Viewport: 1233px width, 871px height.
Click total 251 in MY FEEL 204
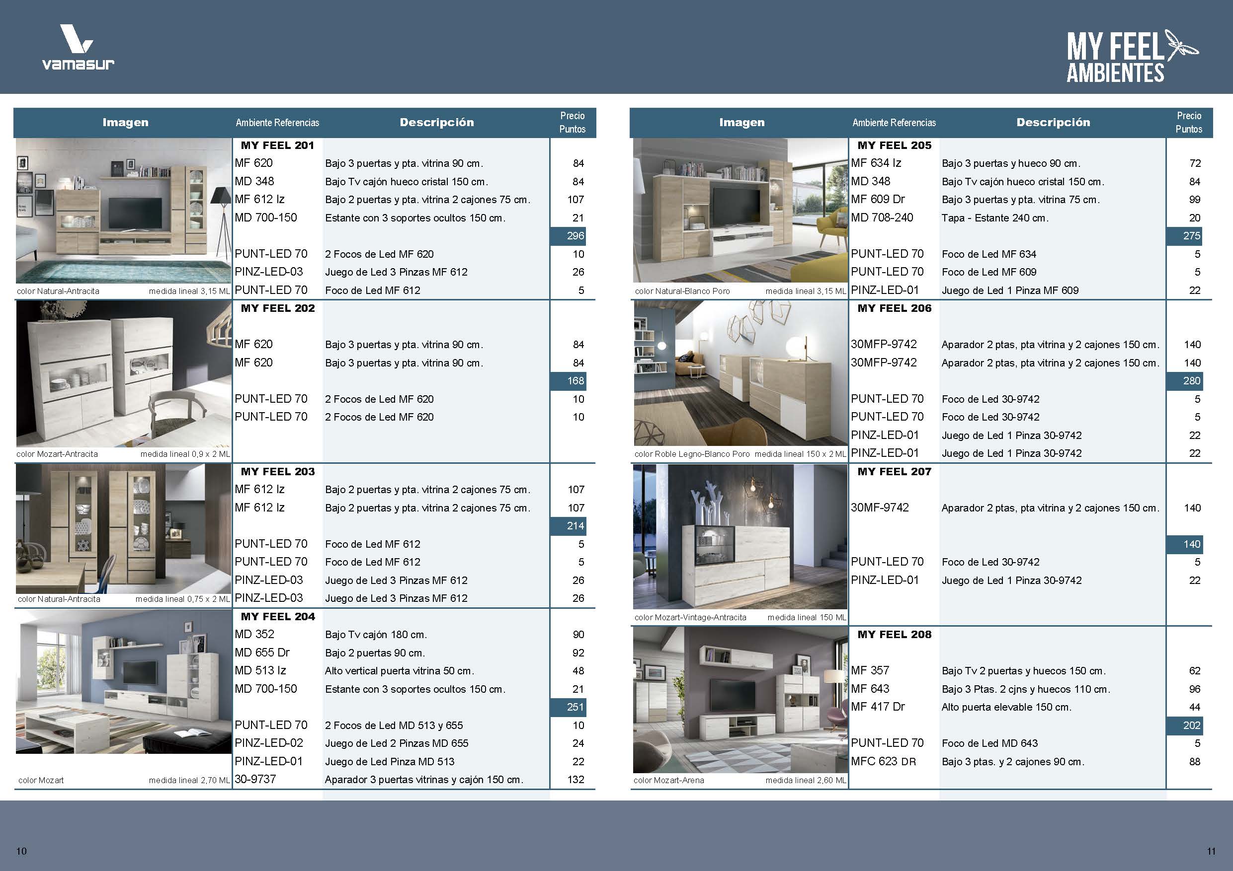point(568,707)
